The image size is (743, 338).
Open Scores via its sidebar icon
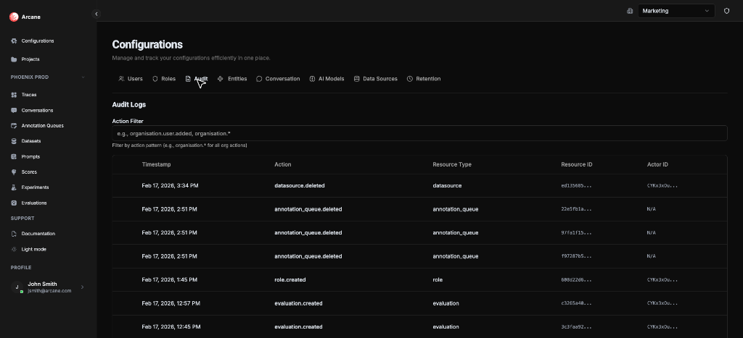(x=14, y=172)
